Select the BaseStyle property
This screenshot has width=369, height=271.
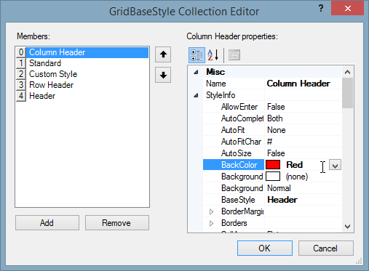tap(238, 200)
